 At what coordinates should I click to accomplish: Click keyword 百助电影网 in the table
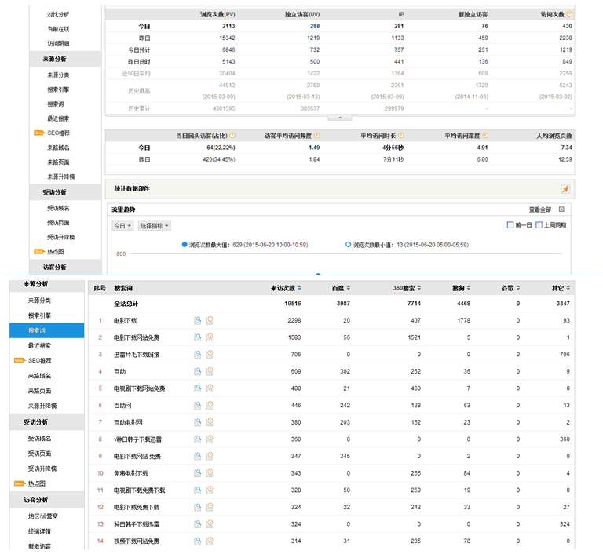tap(128, 422)
